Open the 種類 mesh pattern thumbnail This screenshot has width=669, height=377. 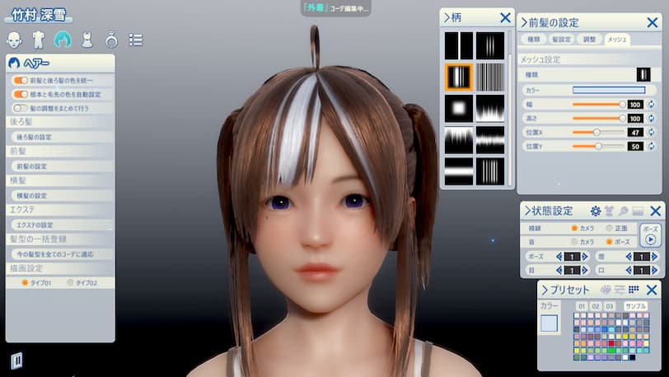tap(643, 74)
